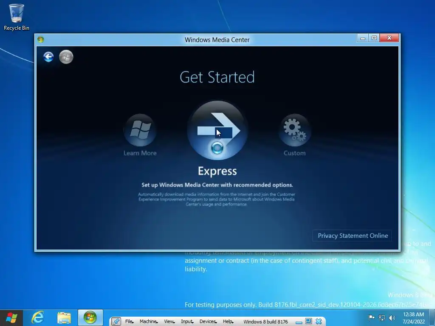Viewport: 435px width, 326px height.
Task: Click the 'Get Started' heading
Action: pyautogui.click(x=217, y=77)
